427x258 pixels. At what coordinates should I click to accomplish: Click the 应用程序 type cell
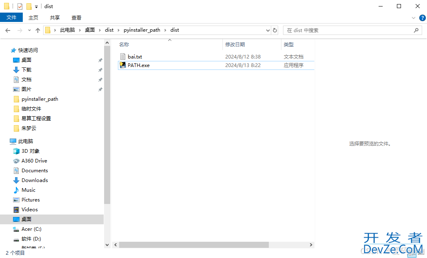coord(293,65)
